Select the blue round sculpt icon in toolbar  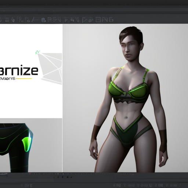coord(44,20)
